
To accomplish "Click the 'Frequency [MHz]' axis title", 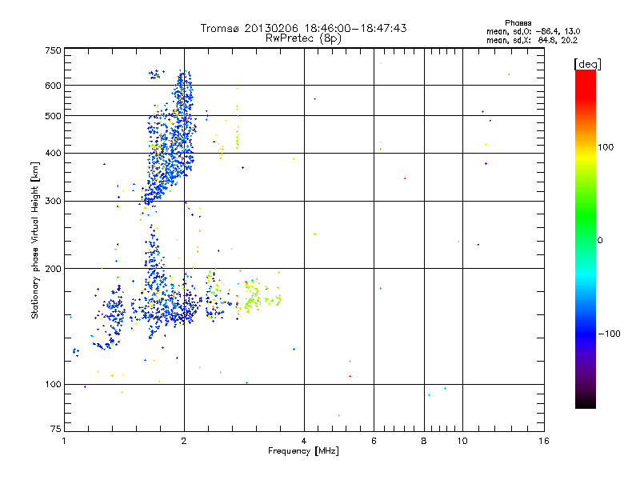I will coord(303,451).
